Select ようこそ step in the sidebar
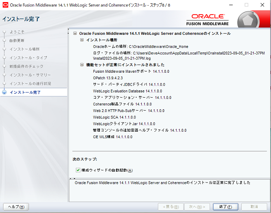The height and width of the screenshot is (213, 271). [17, 32]
